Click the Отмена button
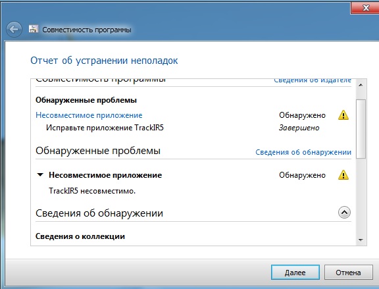 click(348, 273)
